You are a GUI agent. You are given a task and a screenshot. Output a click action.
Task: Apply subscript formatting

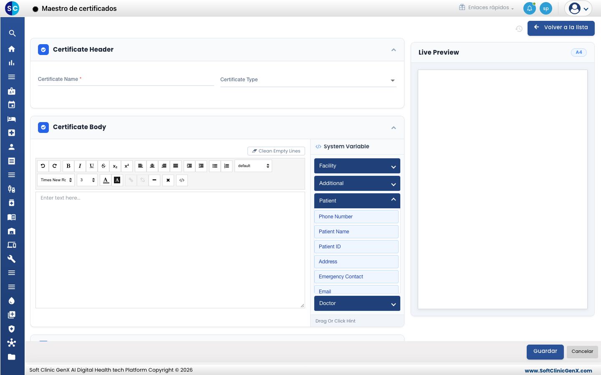point(115,166)
